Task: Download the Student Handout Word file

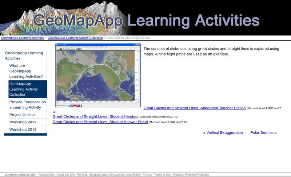Action: coord(95,116)
